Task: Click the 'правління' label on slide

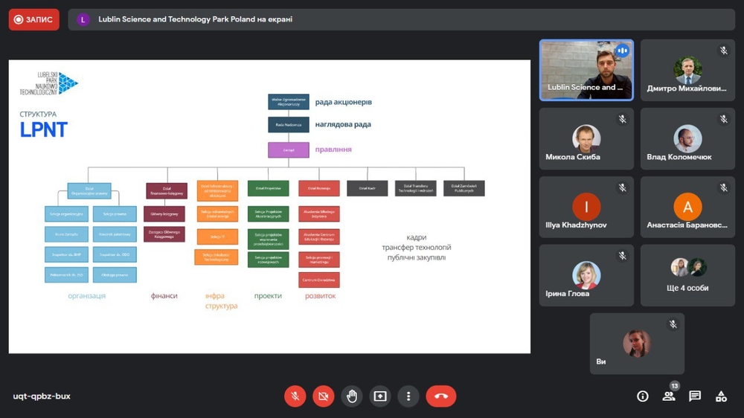Action: (x=333, y=149)
